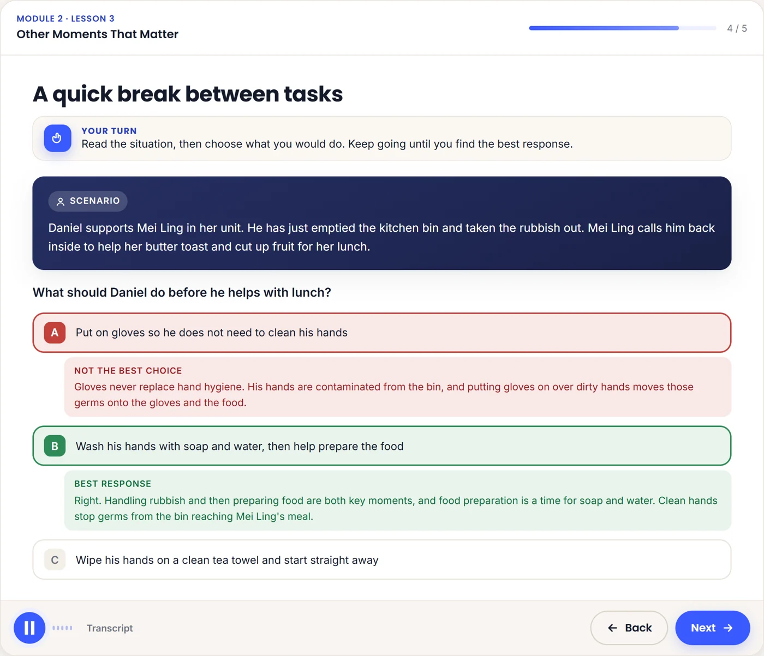Image resolution: width=764 pixels, height=656 pixels.
Task: Go to the Next slide
Action: (712, 628)
